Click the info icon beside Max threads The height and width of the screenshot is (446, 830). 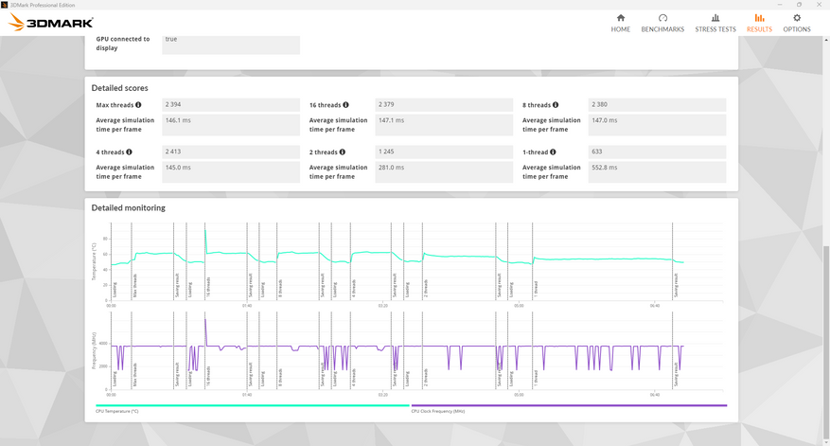(x=138, y=105)
